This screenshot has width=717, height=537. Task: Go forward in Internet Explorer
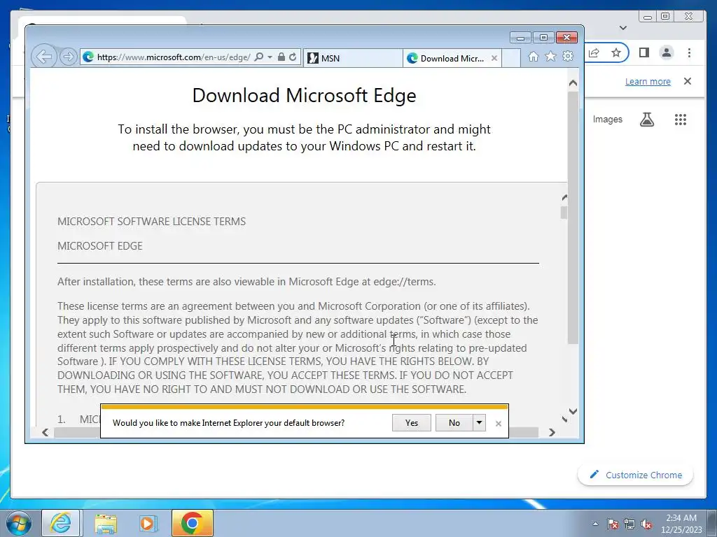click(x=69, y=57)
